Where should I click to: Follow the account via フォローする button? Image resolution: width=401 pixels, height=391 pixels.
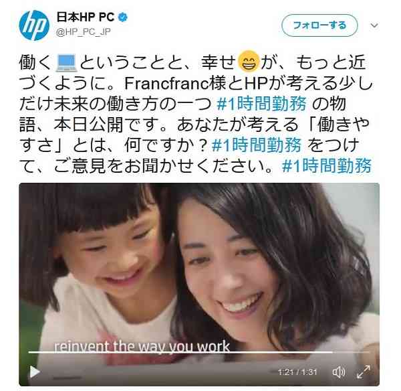click(x=319, y=25)
